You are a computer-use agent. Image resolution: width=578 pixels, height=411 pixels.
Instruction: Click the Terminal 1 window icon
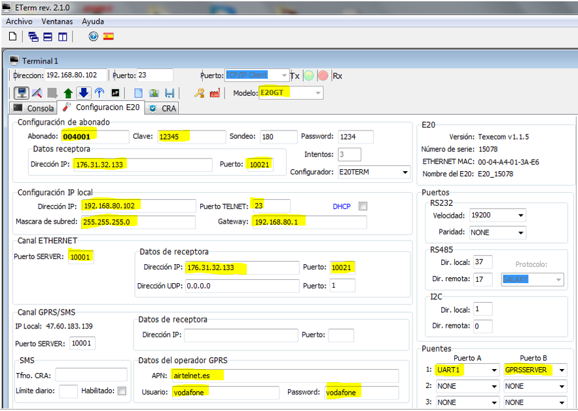14,60
